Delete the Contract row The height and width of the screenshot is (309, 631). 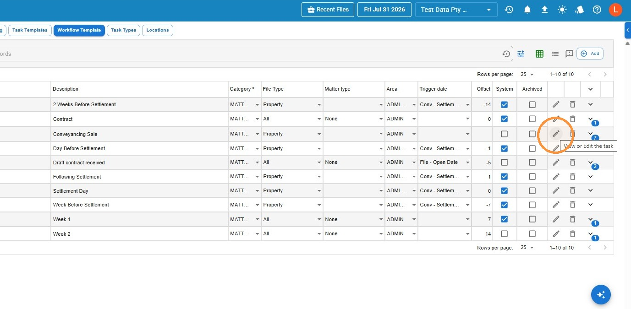pyautogui.click(x=572, y=119)
